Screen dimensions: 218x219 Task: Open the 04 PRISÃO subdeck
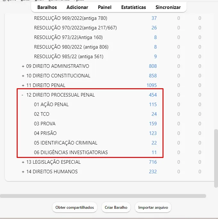pyautogui.click(x=45, y=133)
